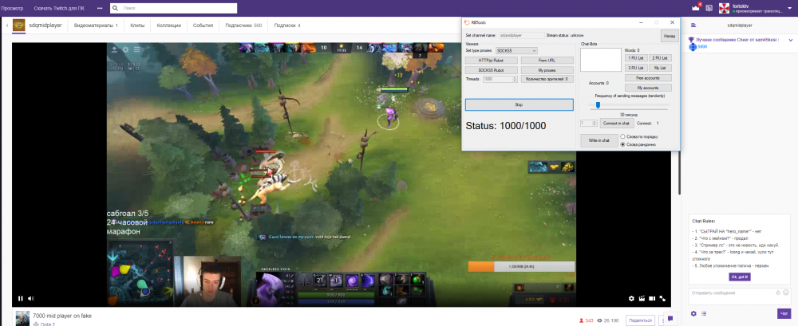Adjust the message sending frequency slider
Viewport: 798px width, 326px height.
coord(598,105)
